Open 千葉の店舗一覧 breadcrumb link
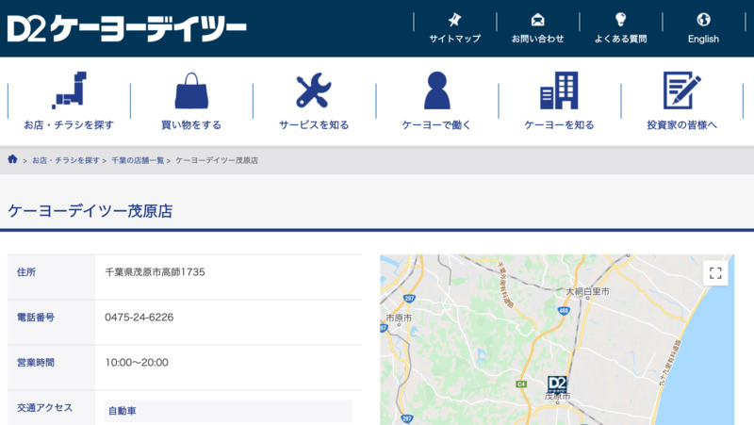Screen dimensions: 754x425 [x=138, y=161]
